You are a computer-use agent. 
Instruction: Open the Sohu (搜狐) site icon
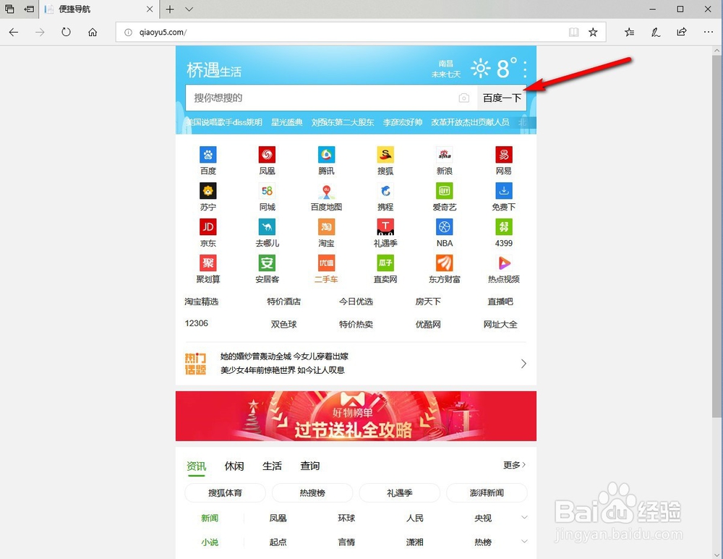(x=385, y=155)
